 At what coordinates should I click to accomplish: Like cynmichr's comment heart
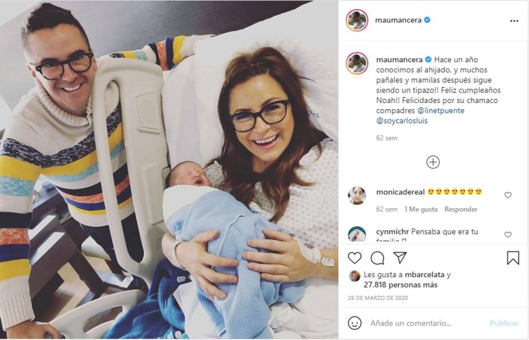pos(508,235)
